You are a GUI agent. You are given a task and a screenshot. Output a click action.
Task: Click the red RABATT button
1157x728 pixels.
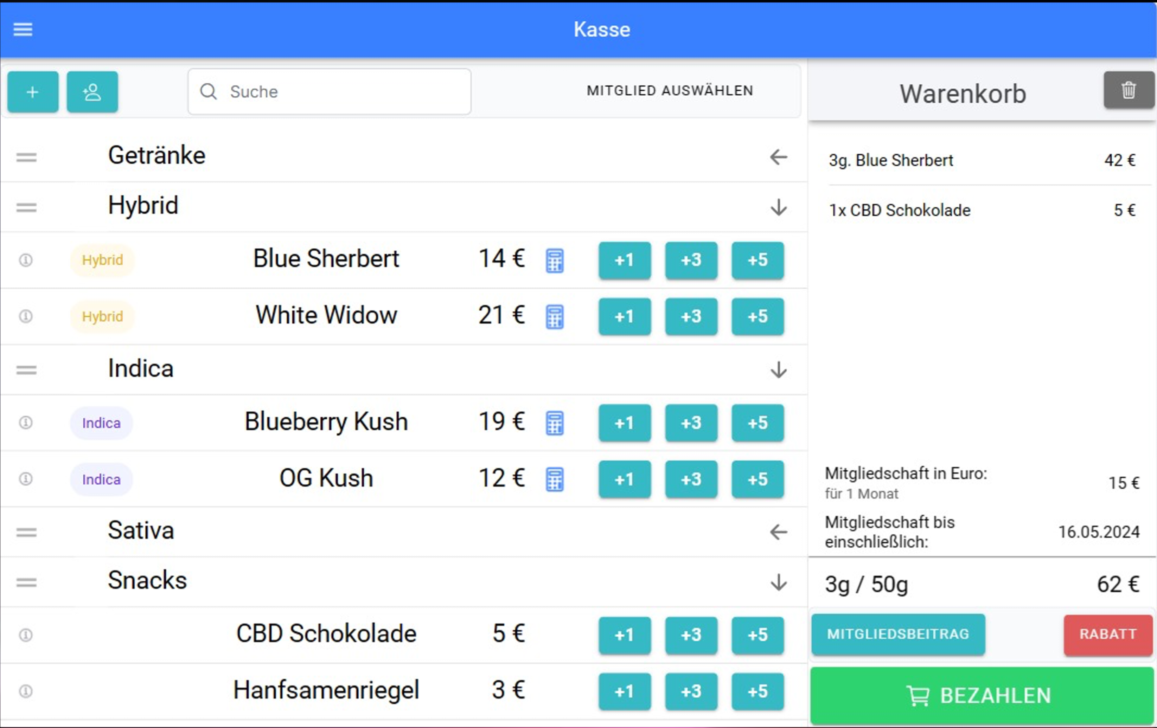(x=1107, y=634)
